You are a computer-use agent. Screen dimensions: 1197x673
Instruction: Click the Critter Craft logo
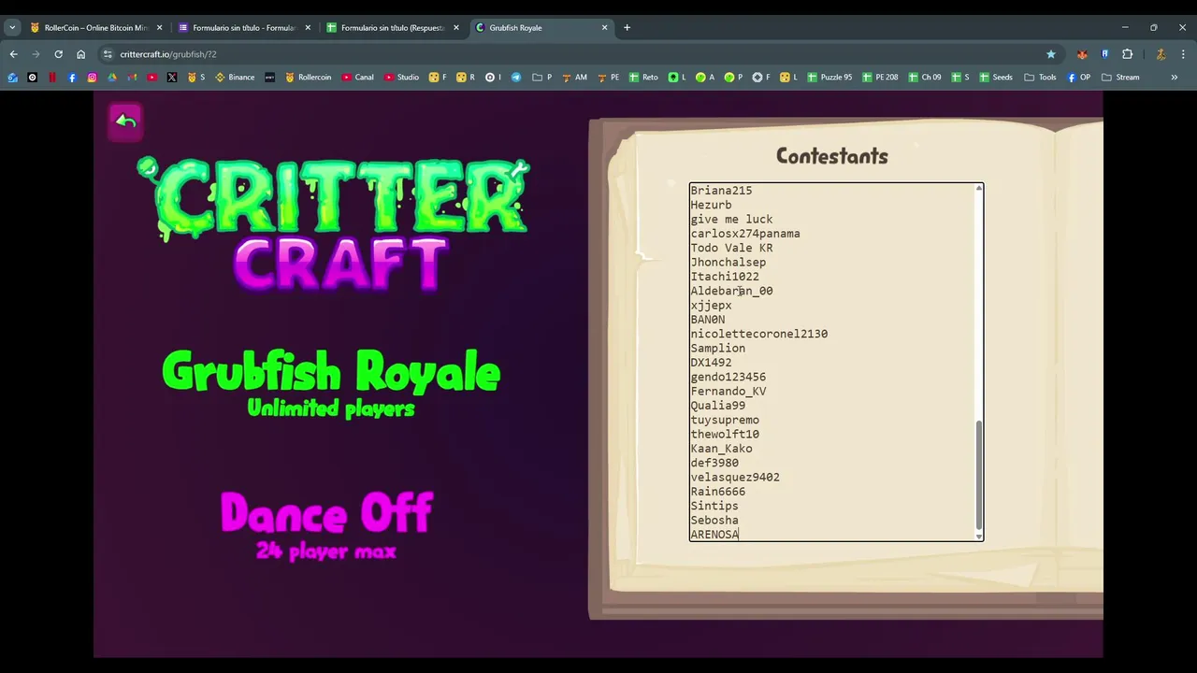click(x=333, y=224)
